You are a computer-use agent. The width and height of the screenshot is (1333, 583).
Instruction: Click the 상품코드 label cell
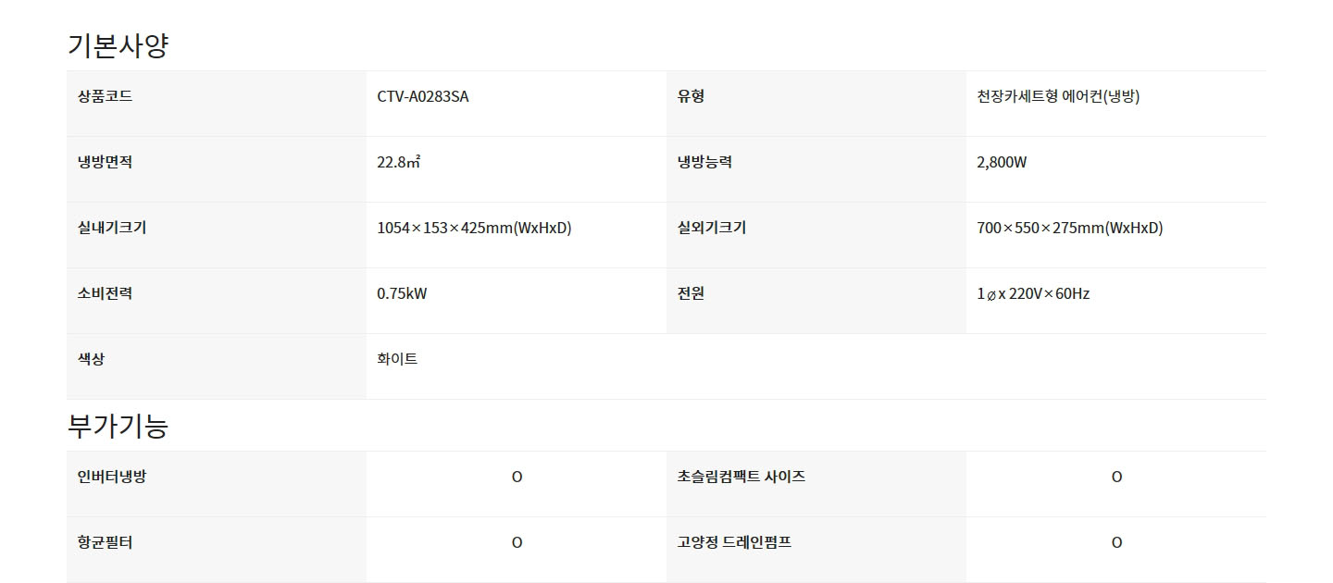pos(217,104)
